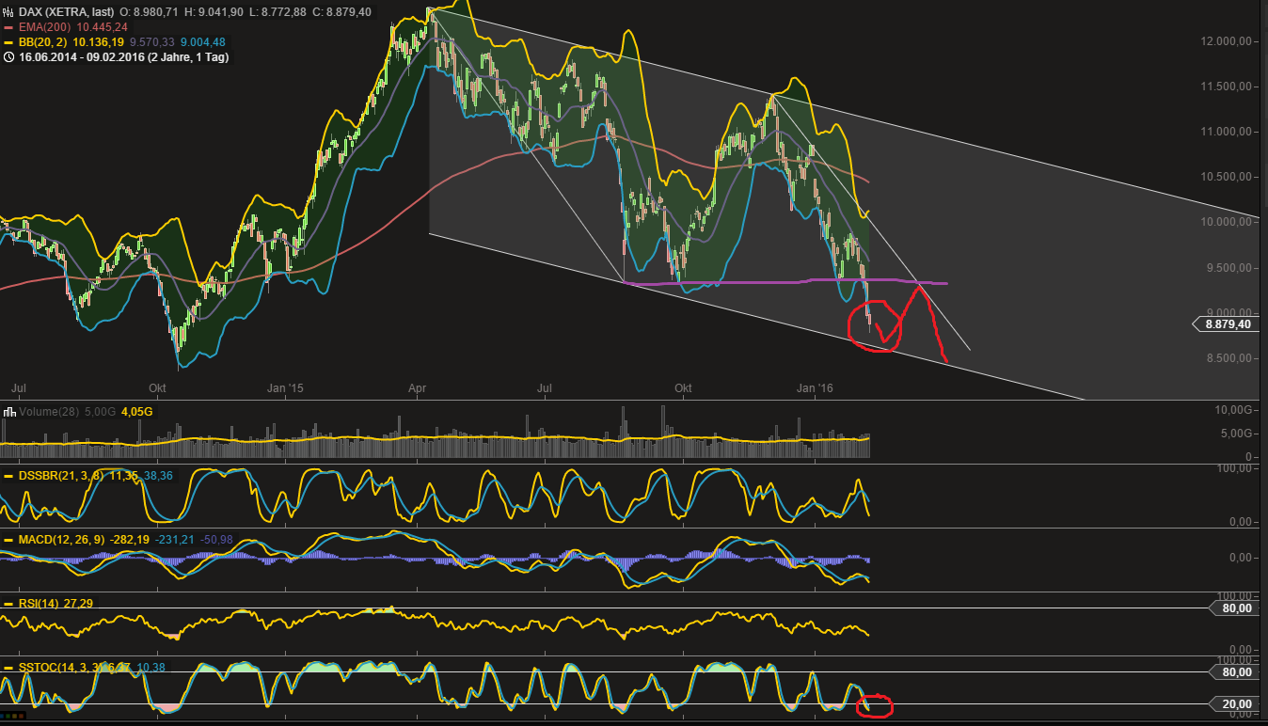Click the Apr time axis label
Viewport: 1268px width, 726px height.
pos(418,387)
